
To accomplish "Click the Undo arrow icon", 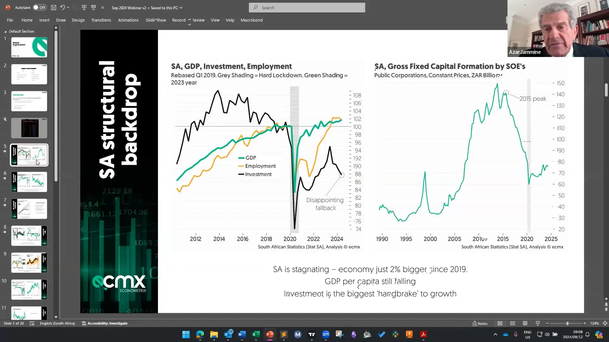I will 62,8.
